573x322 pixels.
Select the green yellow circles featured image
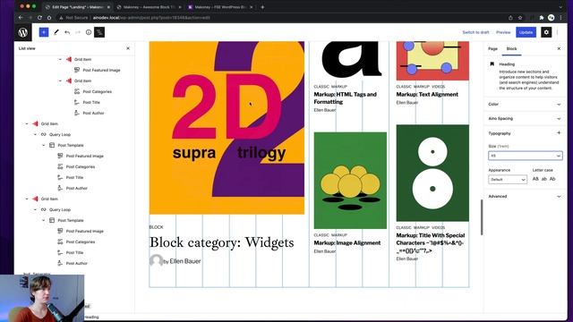350,181
